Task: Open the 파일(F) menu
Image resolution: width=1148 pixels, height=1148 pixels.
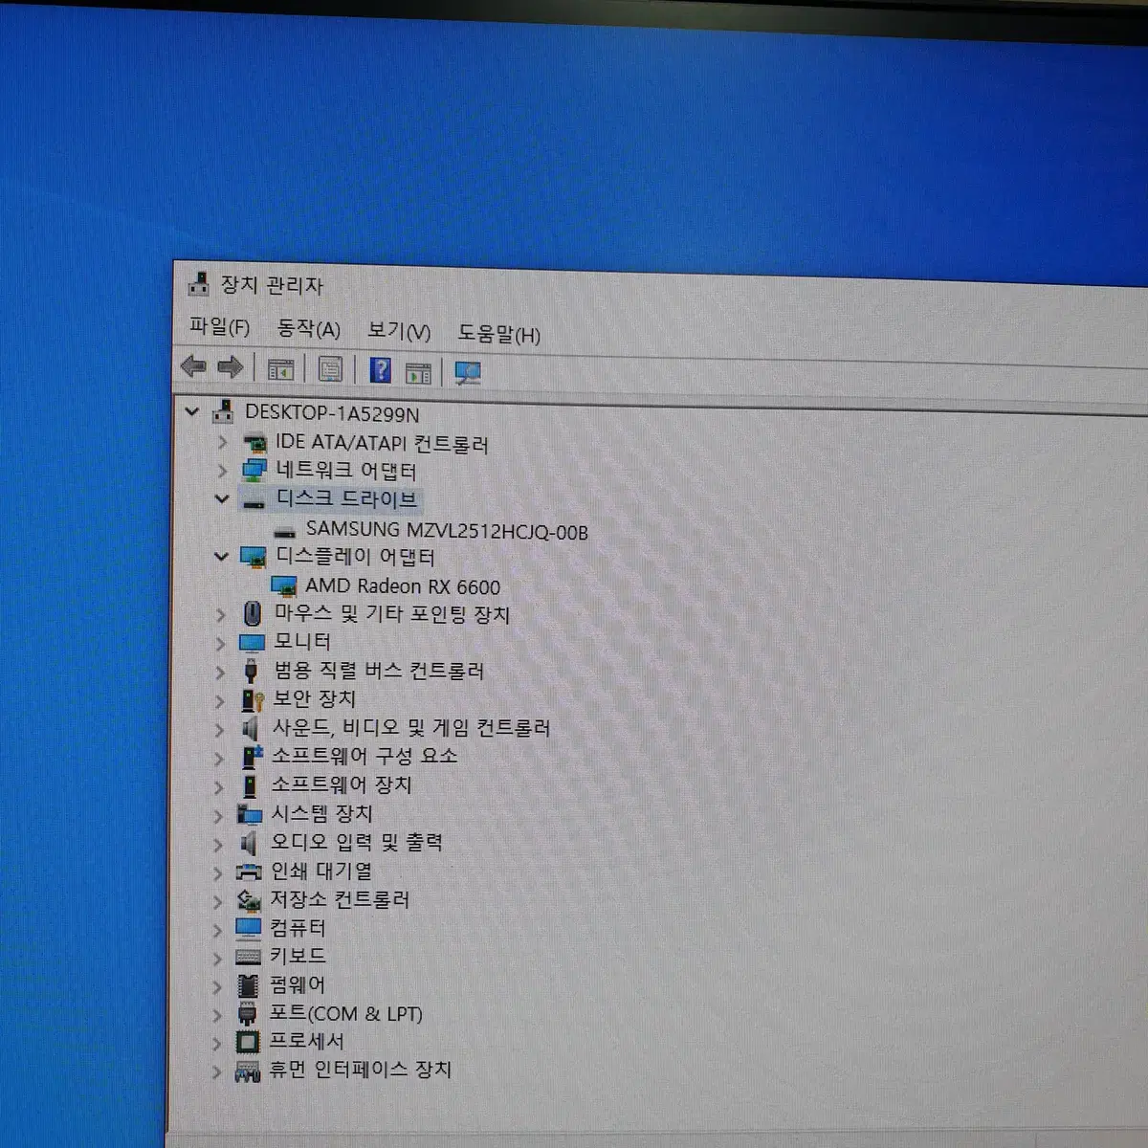Action: point(219,327)
